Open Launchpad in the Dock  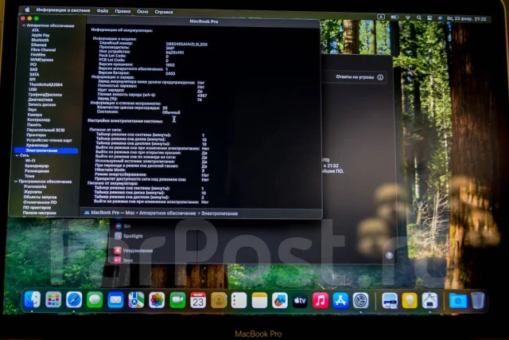[53, 299]
